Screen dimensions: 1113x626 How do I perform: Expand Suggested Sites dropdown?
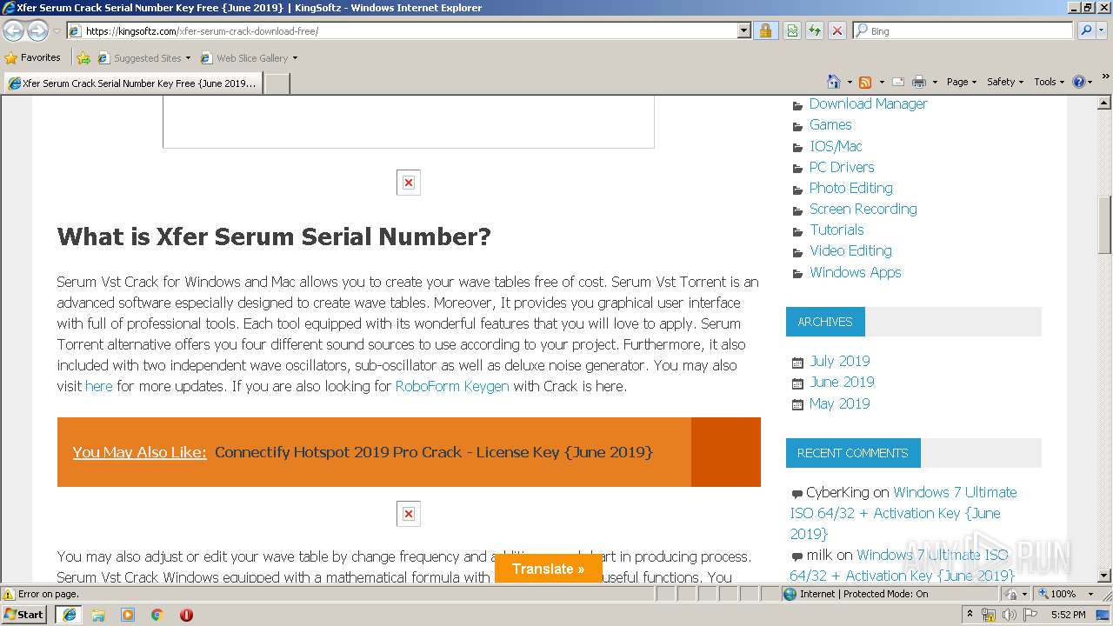point(188,58)
